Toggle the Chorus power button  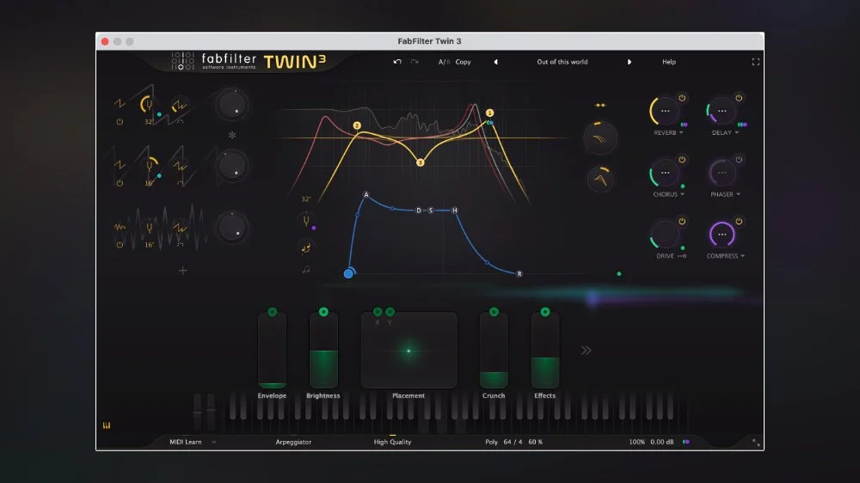682,160
